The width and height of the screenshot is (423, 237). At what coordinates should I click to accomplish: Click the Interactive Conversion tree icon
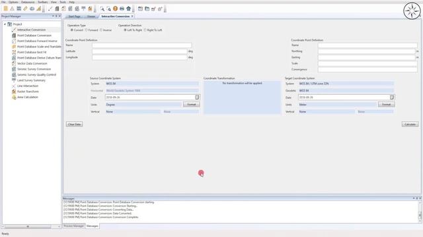coord(14,30)
